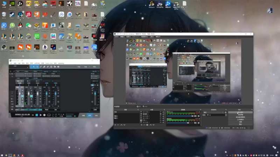Click Start Recording button in OBS Controls
The width and height of the screenshot is (280, 157).
pos(240,115)
